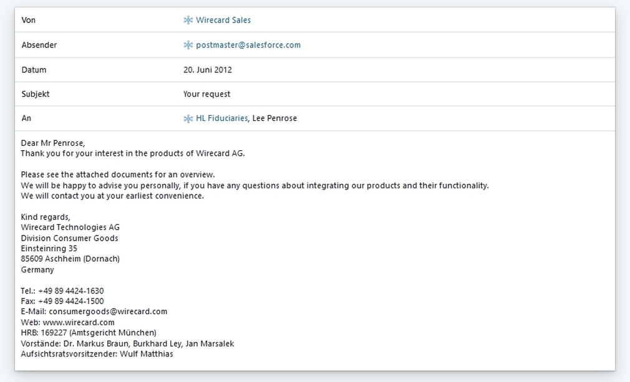The image size is (630, 382).
Task: Click the Vorstände line naming Dr. Markus Braun
Action: click(x=127, y=344)
